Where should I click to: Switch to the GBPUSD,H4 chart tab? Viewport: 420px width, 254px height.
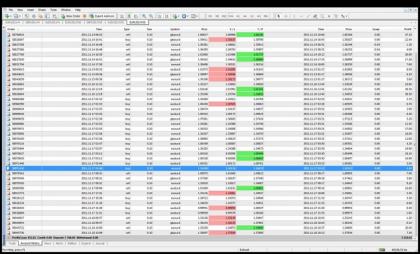[32, 22]
